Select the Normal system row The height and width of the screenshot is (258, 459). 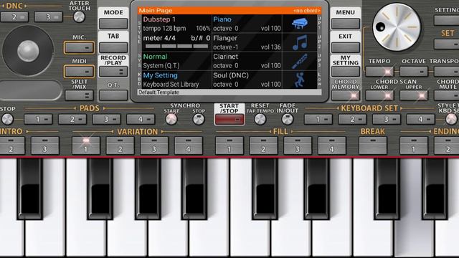(x=176, y=61)
